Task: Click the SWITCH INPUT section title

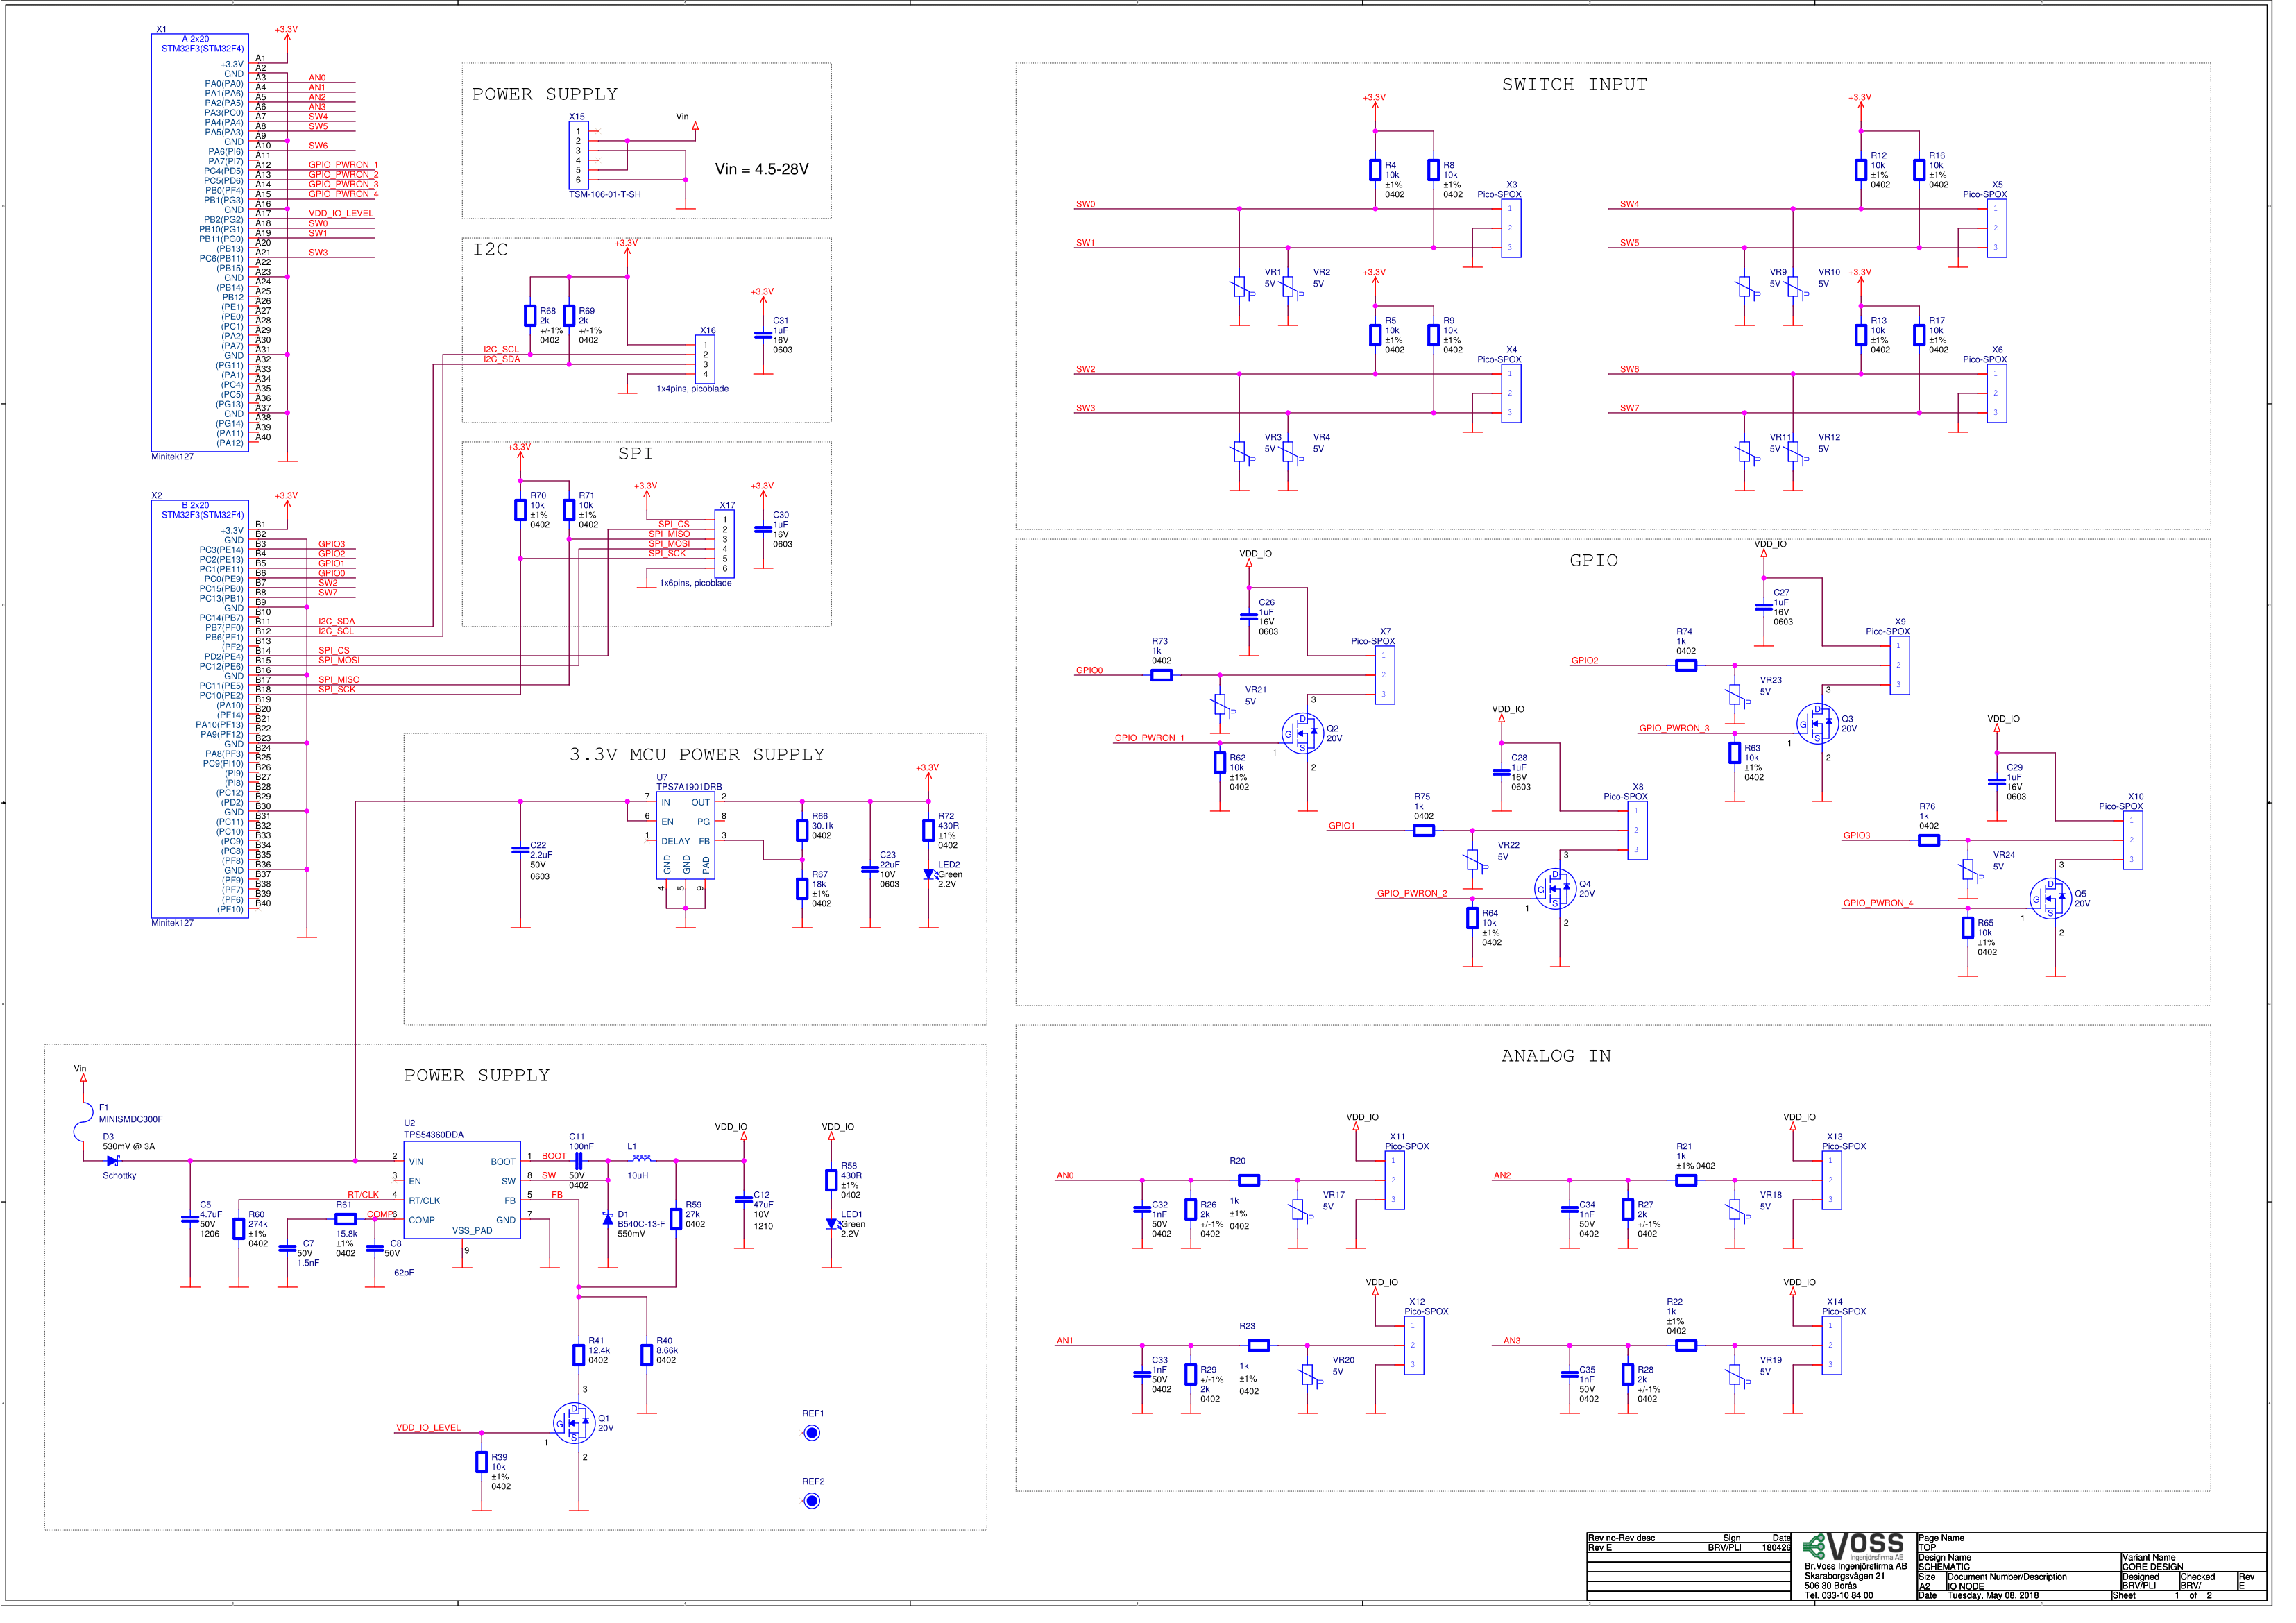Action: click(1590, 85)
